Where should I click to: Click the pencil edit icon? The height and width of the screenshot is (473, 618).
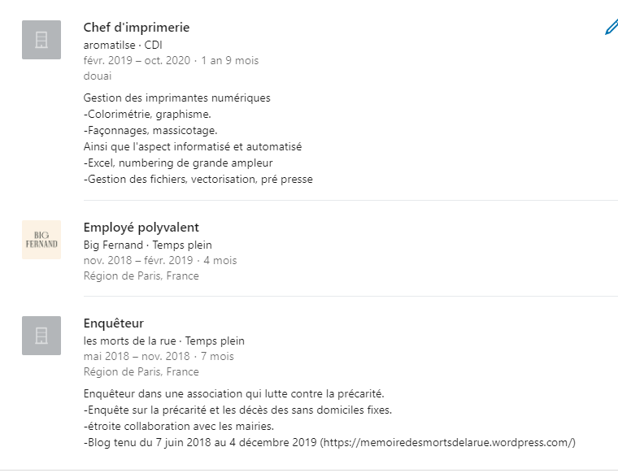[x=611, y=27]
